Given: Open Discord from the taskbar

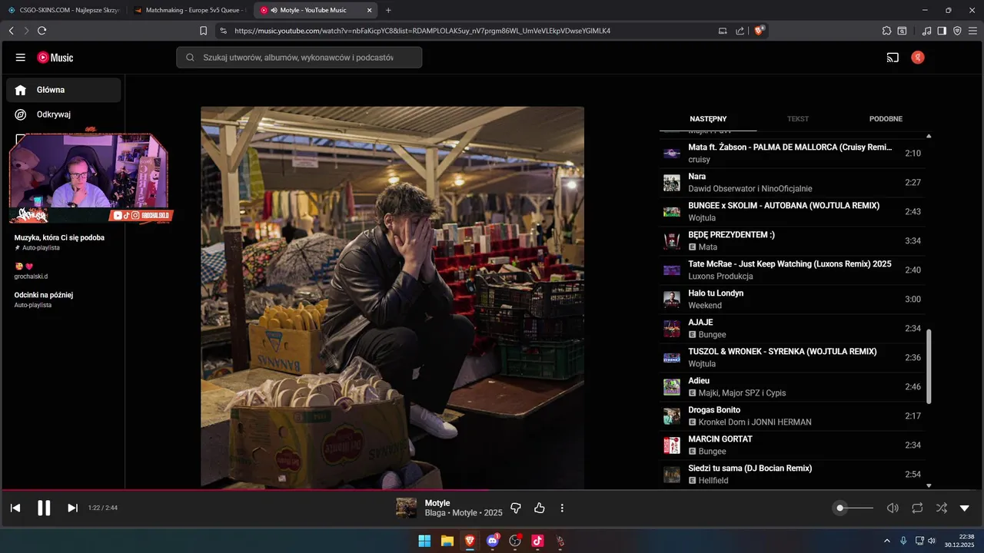Looking at the screenshot, I should (493, 541).
